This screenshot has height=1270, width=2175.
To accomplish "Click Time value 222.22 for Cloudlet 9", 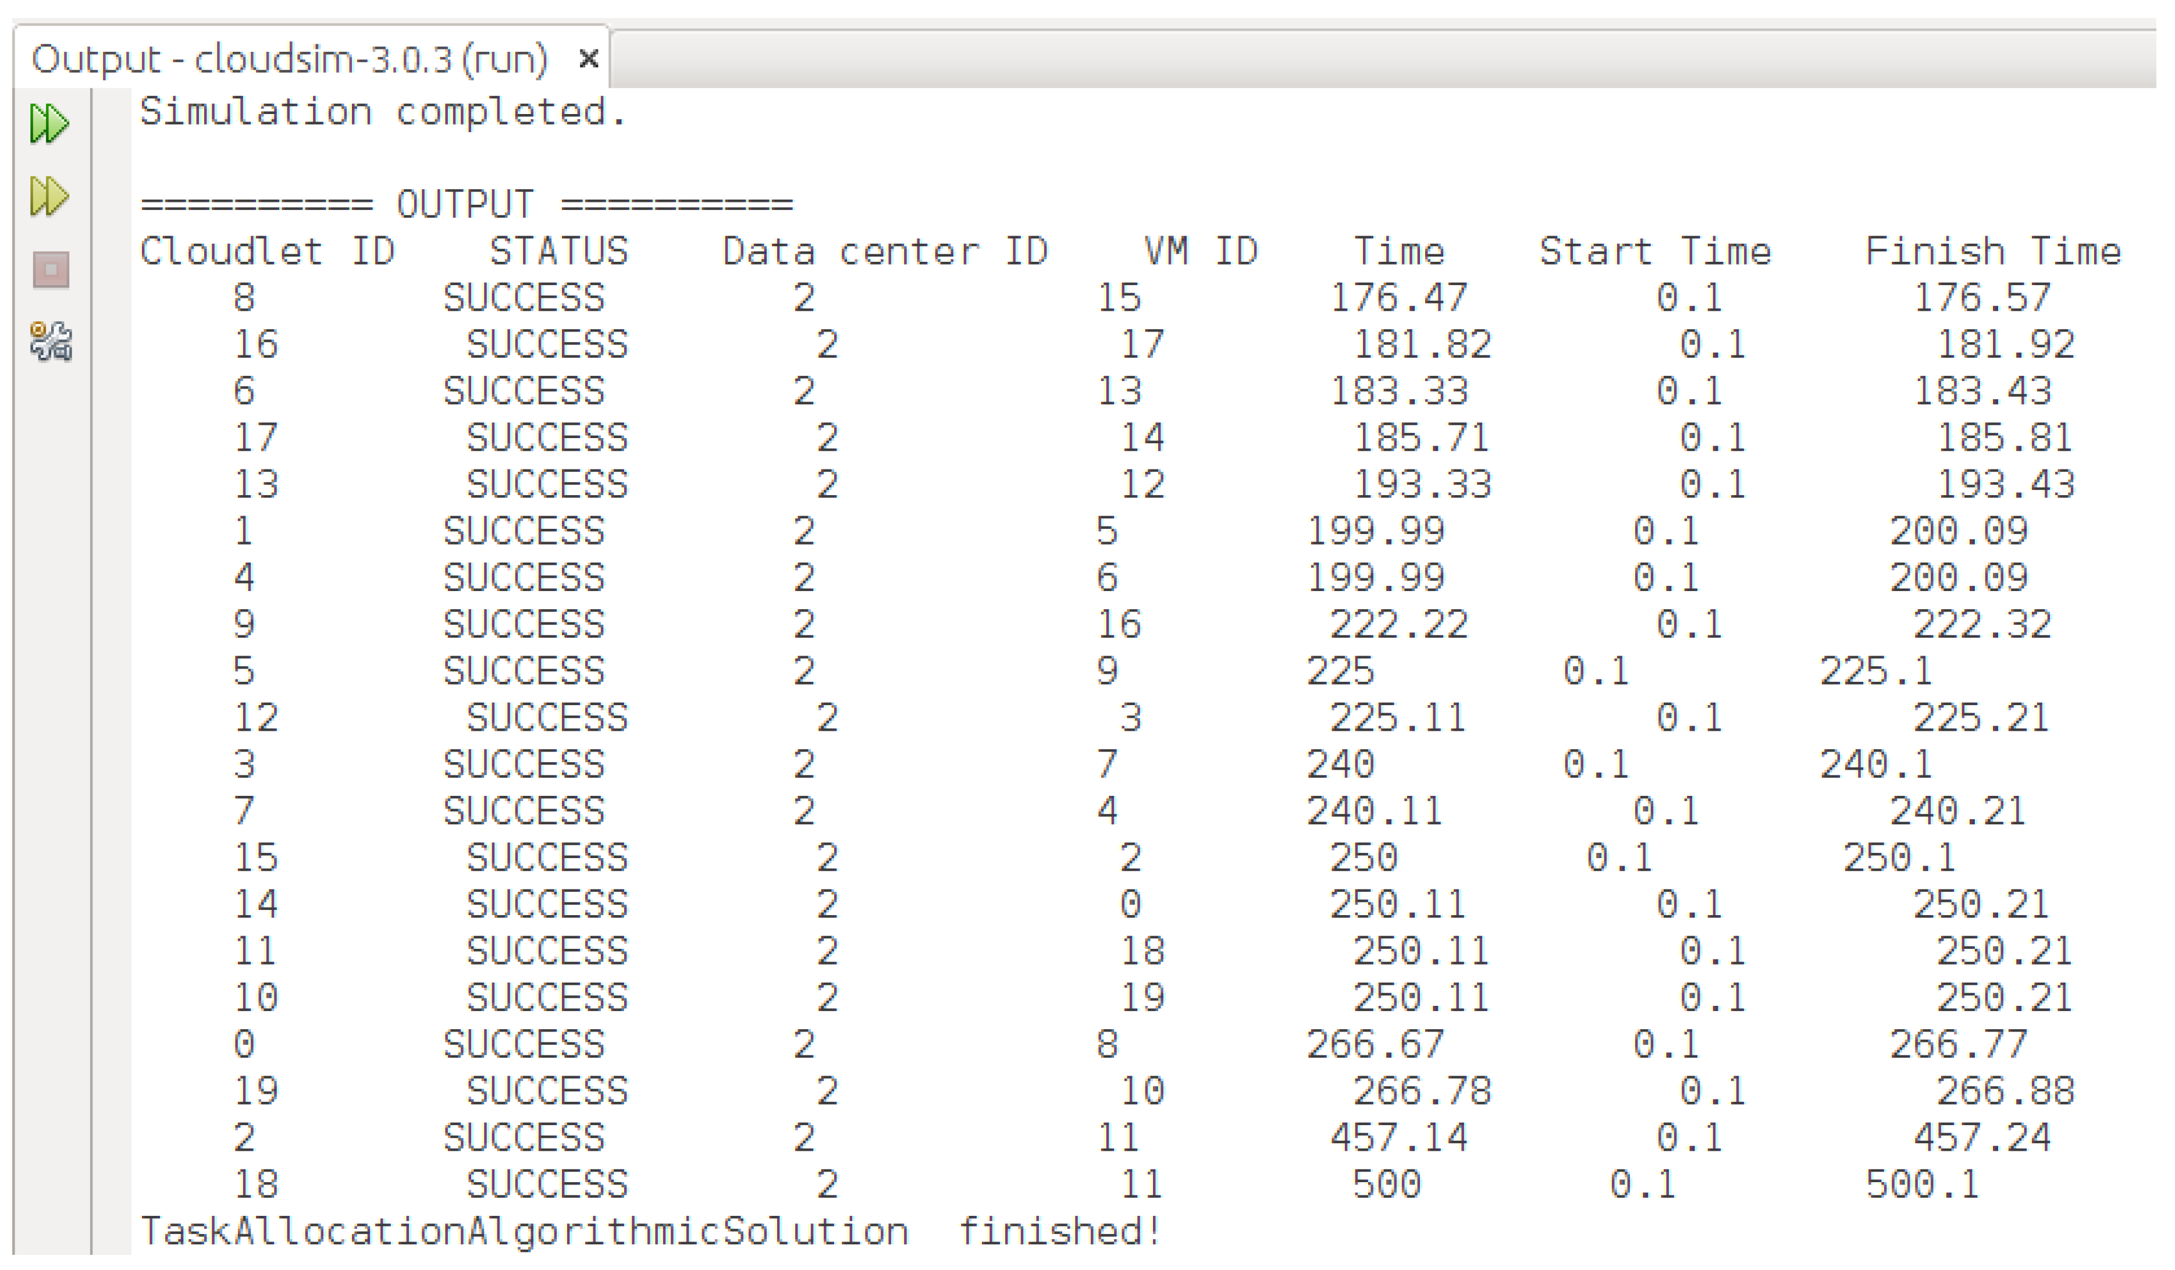I will pos(1398,625).
